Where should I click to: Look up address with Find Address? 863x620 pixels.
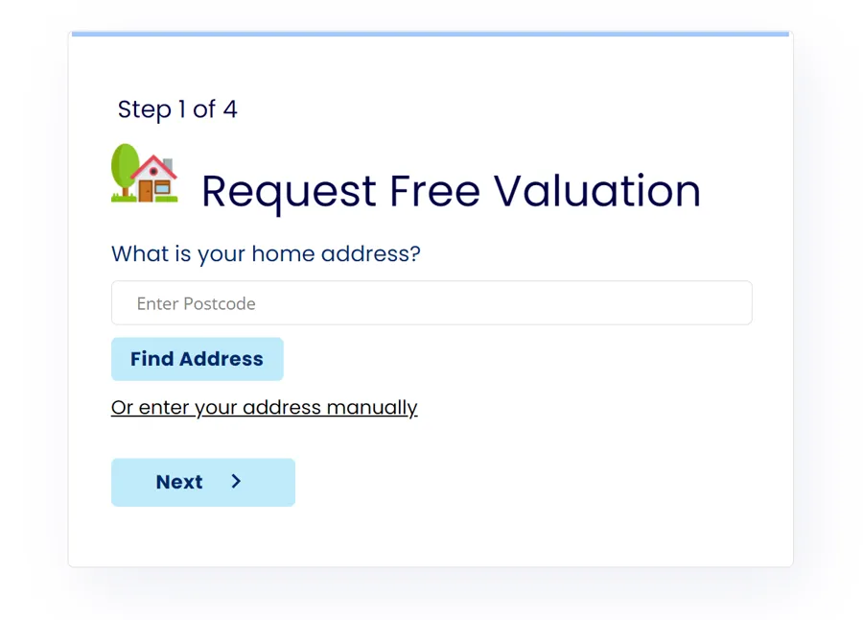pos(197,359)
